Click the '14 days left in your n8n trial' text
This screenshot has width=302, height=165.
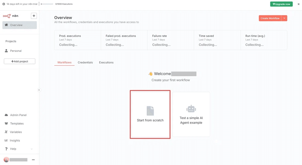coord(22,4)
